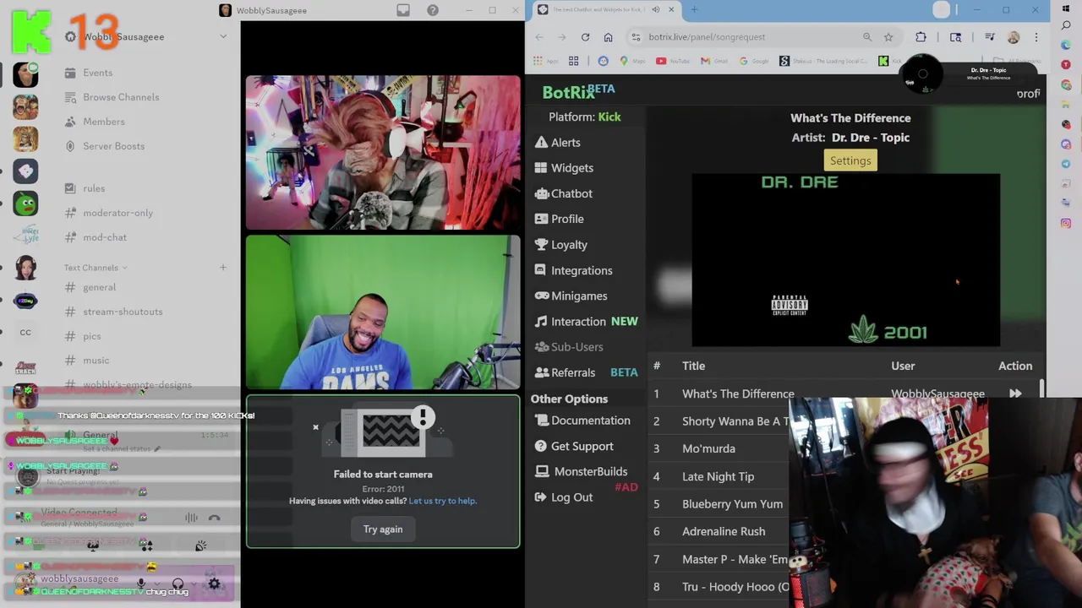Viewport: 1082px width, 608px height.
Task: Open BotRix Widgets section
Action: tap(564, 168)
